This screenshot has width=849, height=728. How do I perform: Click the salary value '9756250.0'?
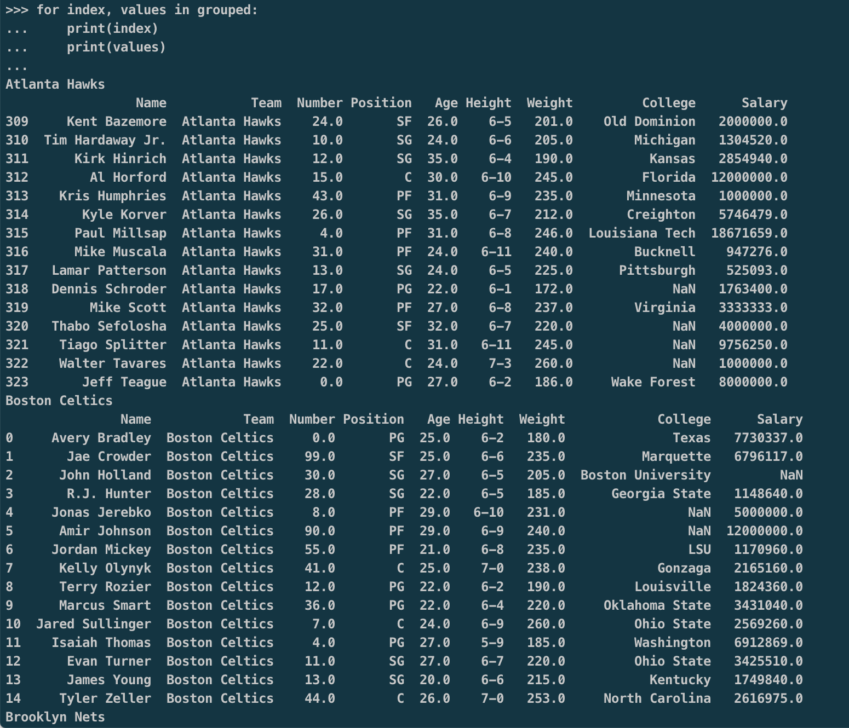click(x=753, y=345)
